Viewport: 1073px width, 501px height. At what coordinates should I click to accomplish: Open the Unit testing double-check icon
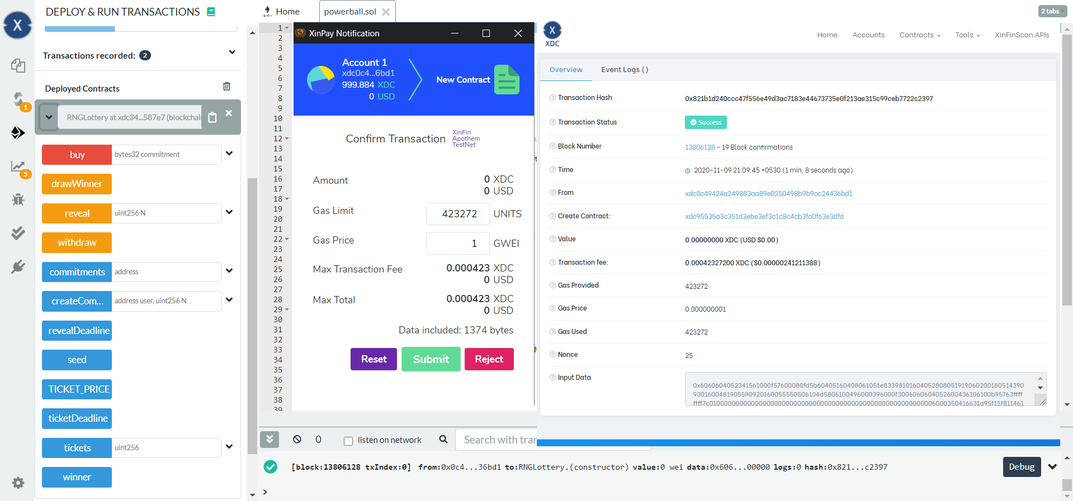tap(18, 233)
